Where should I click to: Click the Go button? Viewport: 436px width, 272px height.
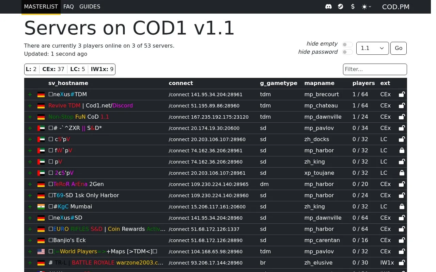pos(399,48)
